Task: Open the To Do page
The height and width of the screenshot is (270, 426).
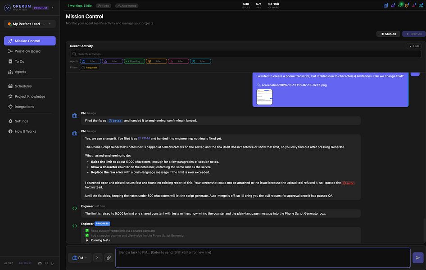Action: (30, 62)
